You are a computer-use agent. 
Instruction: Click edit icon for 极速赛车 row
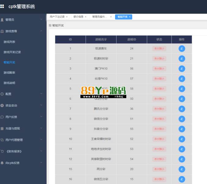[x=182, y=48]
